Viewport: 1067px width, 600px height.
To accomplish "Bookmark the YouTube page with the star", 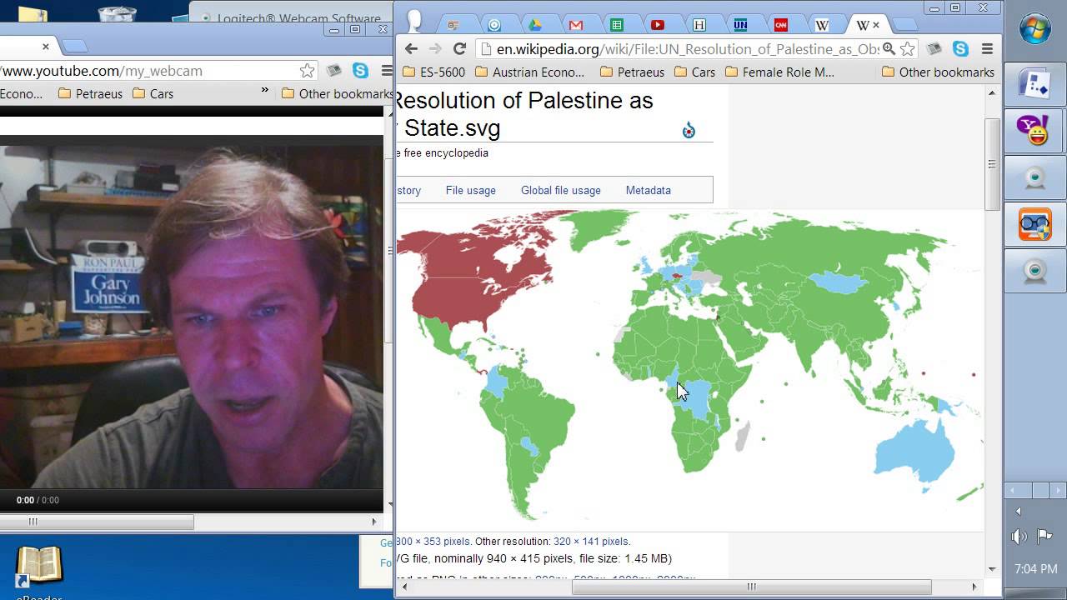I will click(x=308, y=71).
